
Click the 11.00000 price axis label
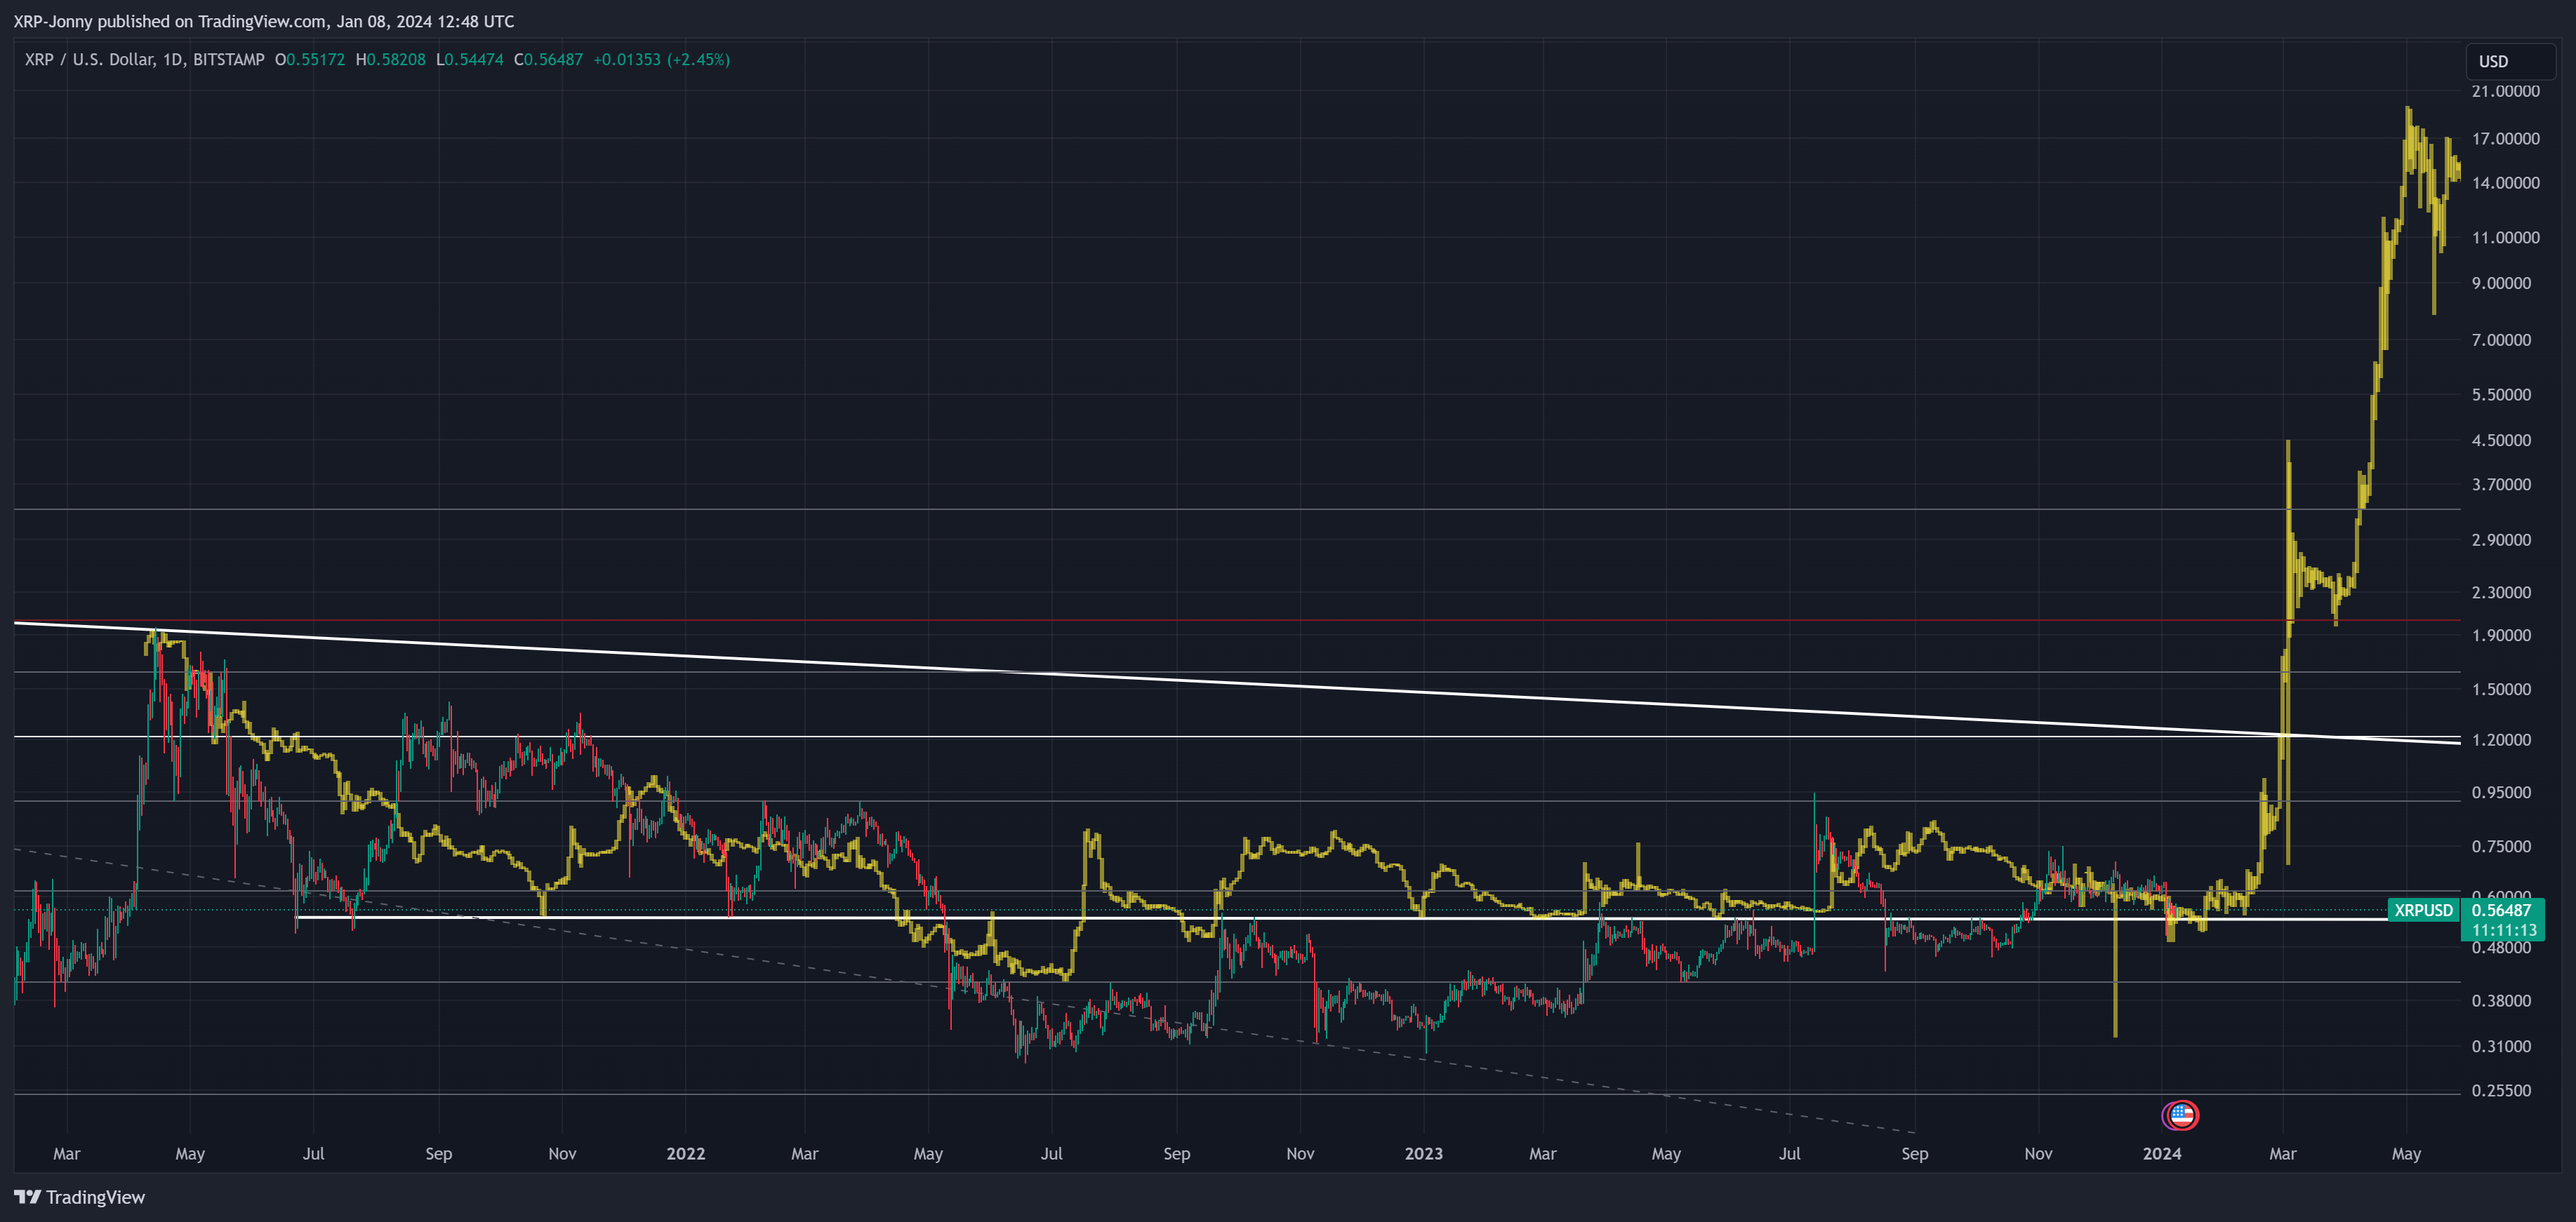click(x=2505, y=238)
